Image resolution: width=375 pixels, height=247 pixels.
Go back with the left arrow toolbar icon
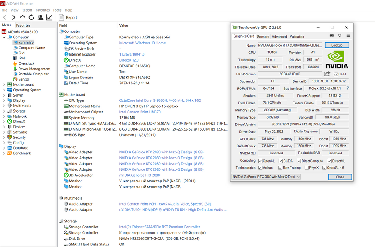point(5,17)
